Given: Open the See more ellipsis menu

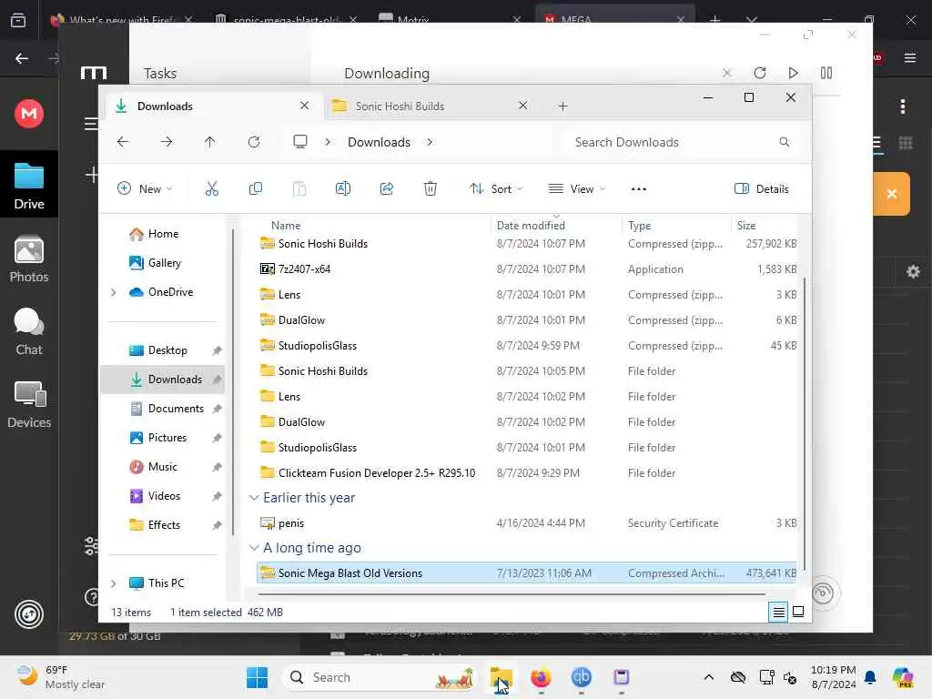Looking at the screenshot, I should 638,189.
